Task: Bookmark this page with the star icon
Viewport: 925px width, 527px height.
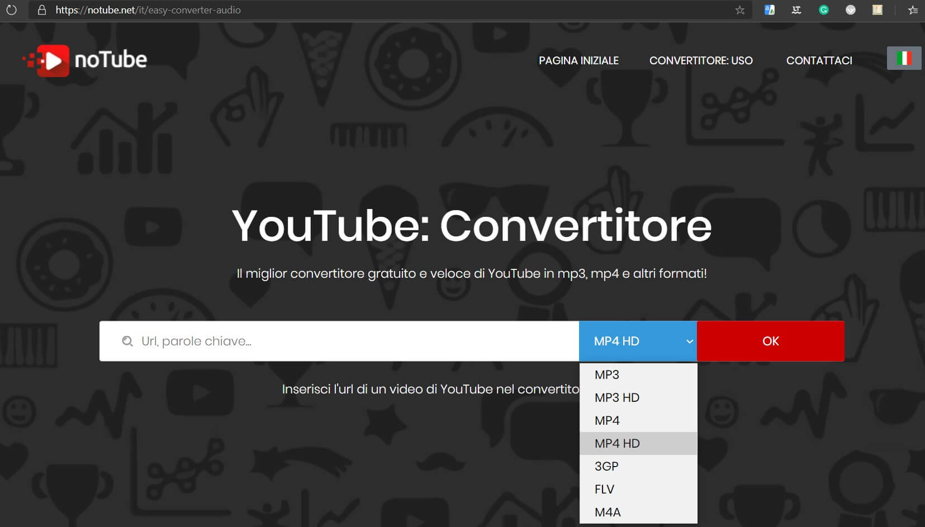Action: coord(739,10)
